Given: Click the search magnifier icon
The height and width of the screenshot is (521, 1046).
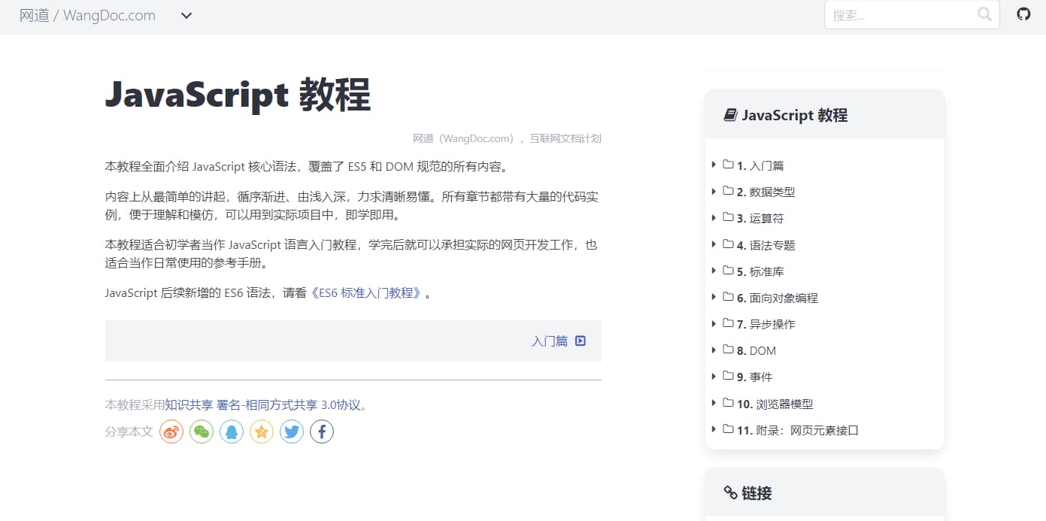Looking at the screenshot, I should 984,14.
